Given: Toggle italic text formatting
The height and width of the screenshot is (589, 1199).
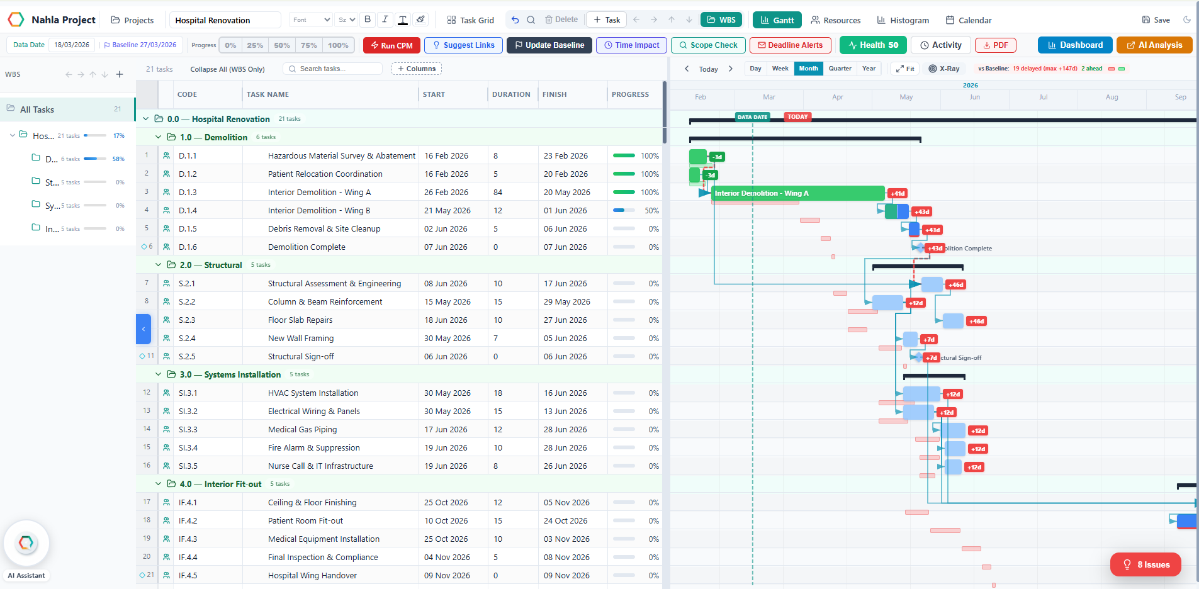Looking at the screenshot, I should (385, 20).
